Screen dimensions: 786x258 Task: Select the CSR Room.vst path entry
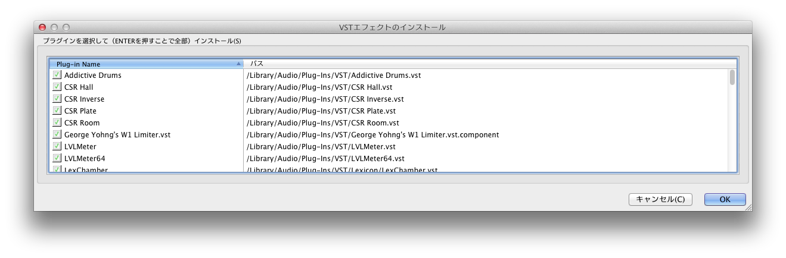pyautogui.click(x=321, y=123)
